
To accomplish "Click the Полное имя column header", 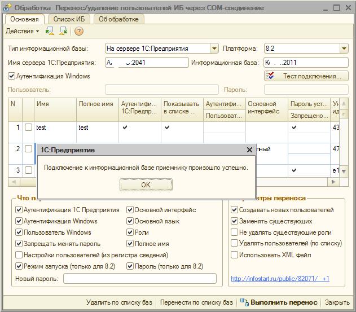I will [98, 109].
